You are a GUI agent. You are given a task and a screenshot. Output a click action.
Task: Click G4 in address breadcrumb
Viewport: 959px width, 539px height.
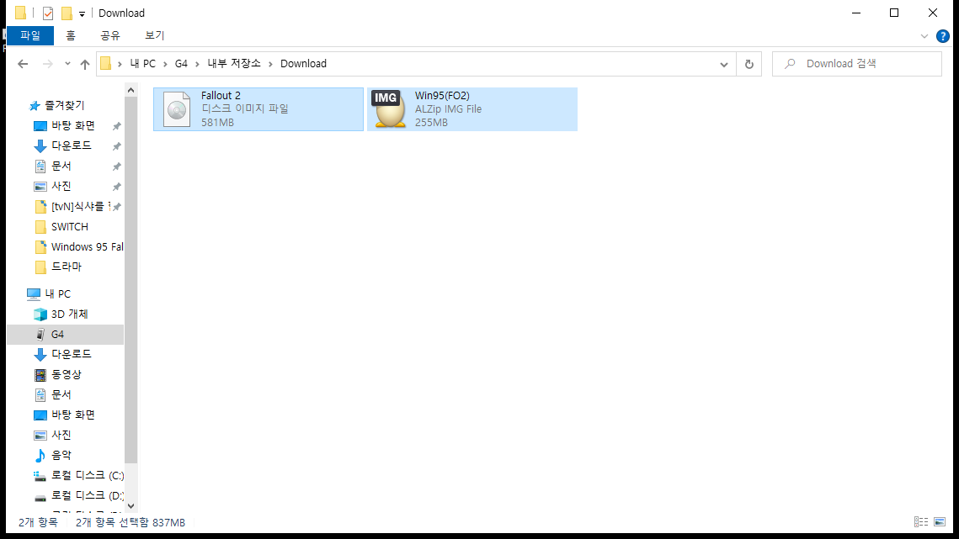coord(181,64)
